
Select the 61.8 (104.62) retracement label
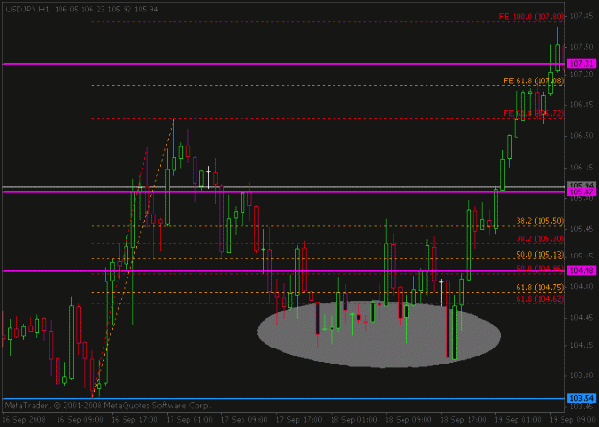540,299
